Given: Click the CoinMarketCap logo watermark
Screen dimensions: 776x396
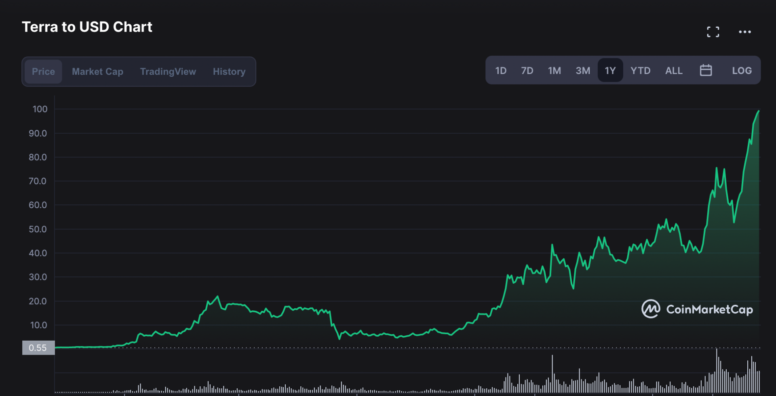Looking at the screenshot, I should pos(697,309).
